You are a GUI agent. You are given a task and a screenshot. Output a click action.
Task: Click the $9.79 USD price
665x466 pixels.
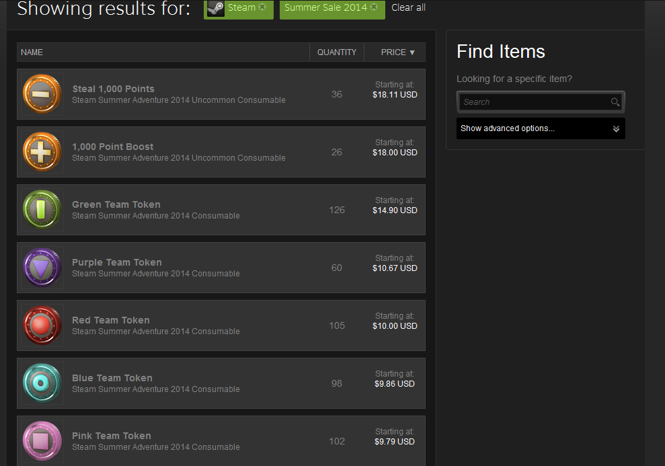pyautogui.click(x=395, y=441)
